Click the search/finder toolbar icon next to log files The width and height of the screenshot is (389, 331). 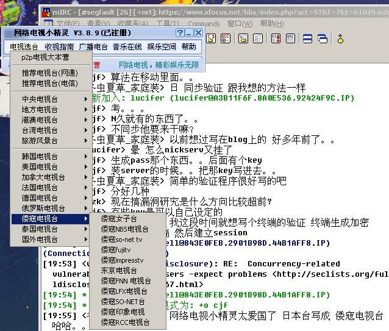coord(258,38)
